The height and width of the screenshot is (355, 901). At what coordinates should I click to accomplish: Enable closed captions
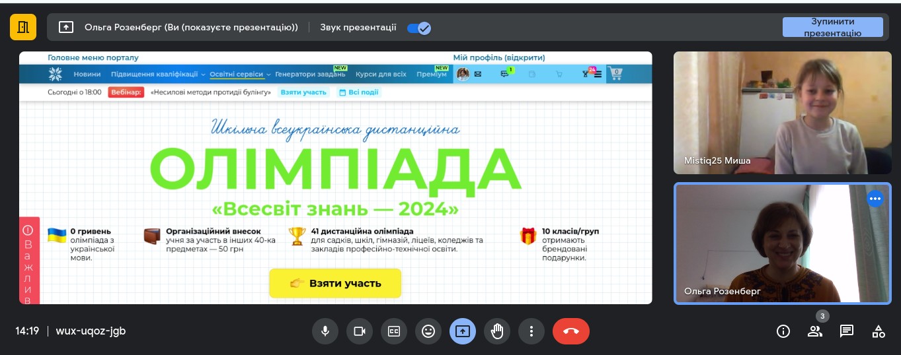[x=394, y=331]
